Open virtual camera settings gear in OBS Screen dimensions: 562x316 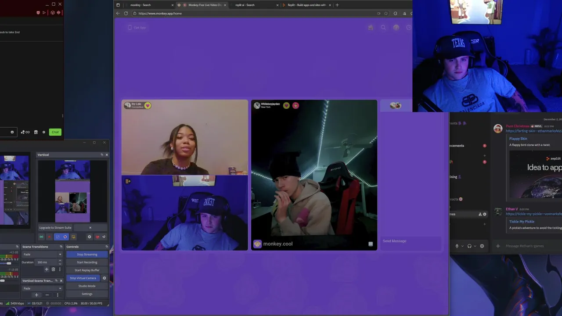click(104, 278)
